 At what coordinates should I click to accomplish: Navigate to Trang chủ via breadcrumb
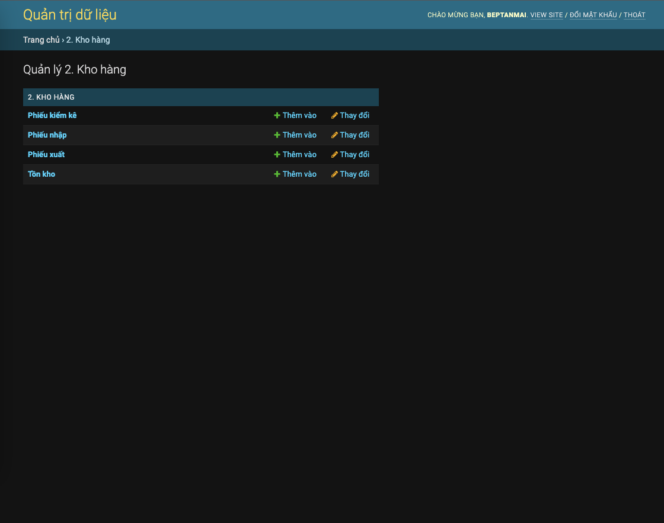coord(41,40)
